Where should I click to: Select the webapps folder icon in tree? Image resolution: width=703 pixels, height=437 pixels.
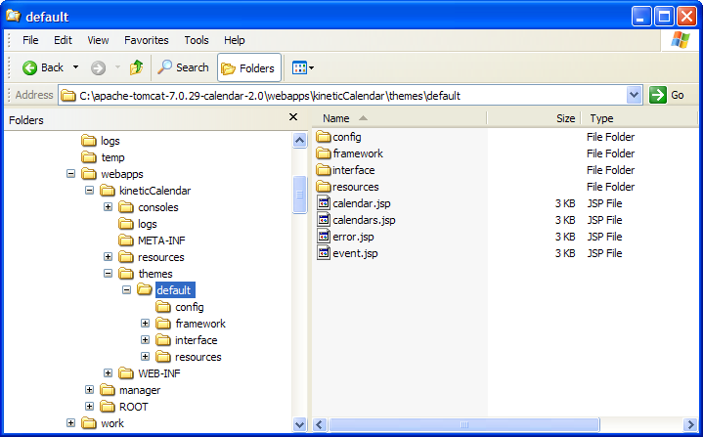tap(89, 173)
